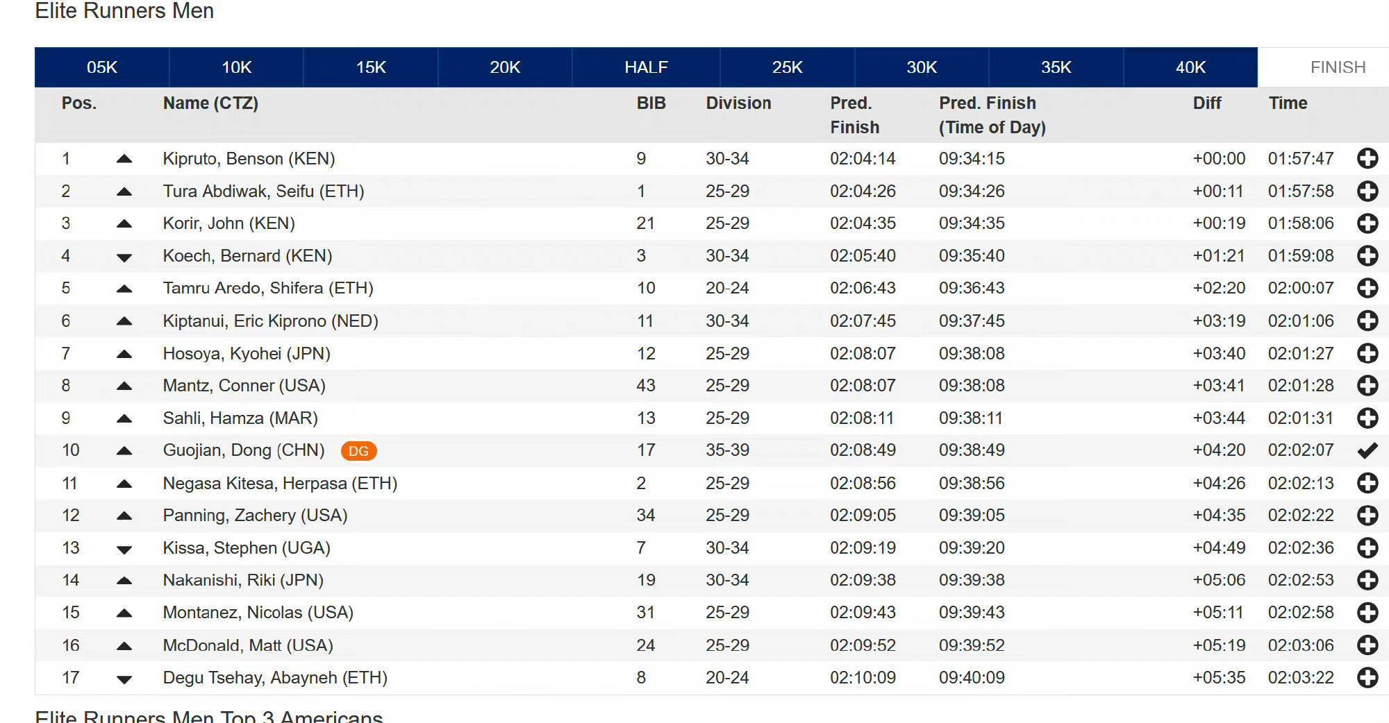Click up arrow next to Benson Kipruto
This screenshot has width=1389, height=723.
[x=124, y=159]
